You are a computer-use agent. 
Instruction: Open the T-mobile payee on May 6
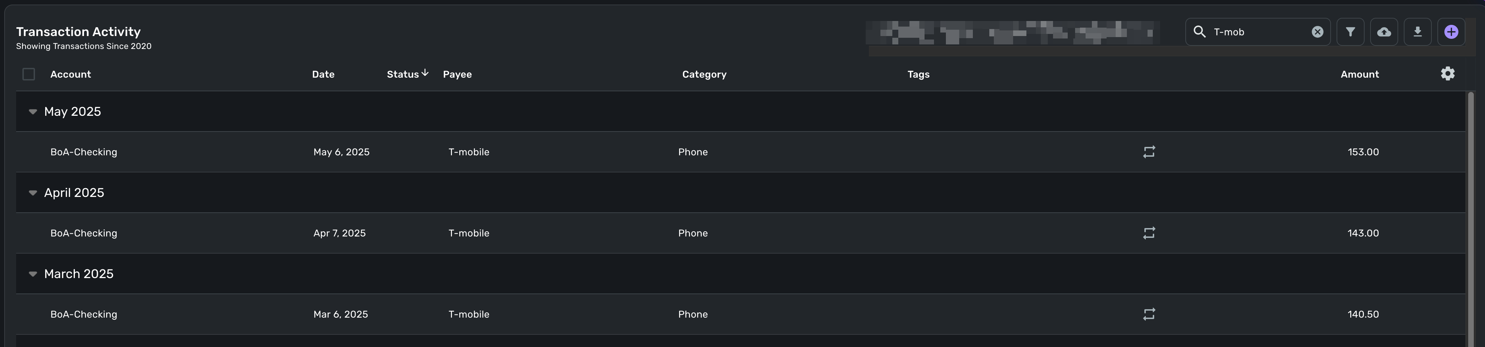click(x=469, y=152)
